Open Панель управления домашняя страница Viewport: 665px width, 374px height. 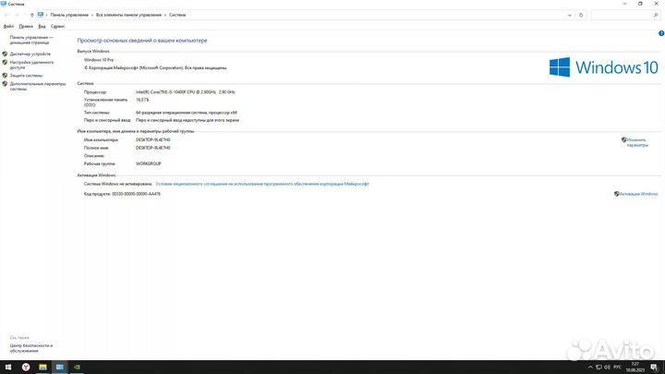point(31,40)
